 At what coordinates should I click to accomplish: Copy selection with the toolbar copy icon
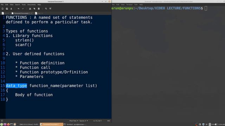34,9
